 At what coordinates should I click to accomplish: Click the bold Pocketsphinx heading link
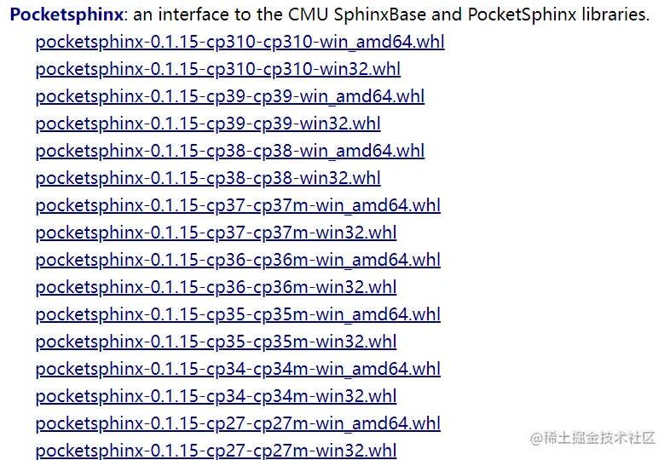click(66, 14)
